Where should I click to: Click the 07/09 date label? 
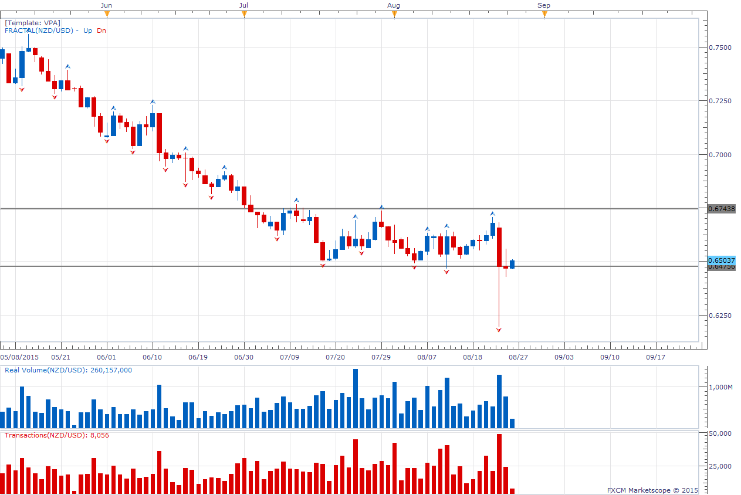tap(290, 357)
